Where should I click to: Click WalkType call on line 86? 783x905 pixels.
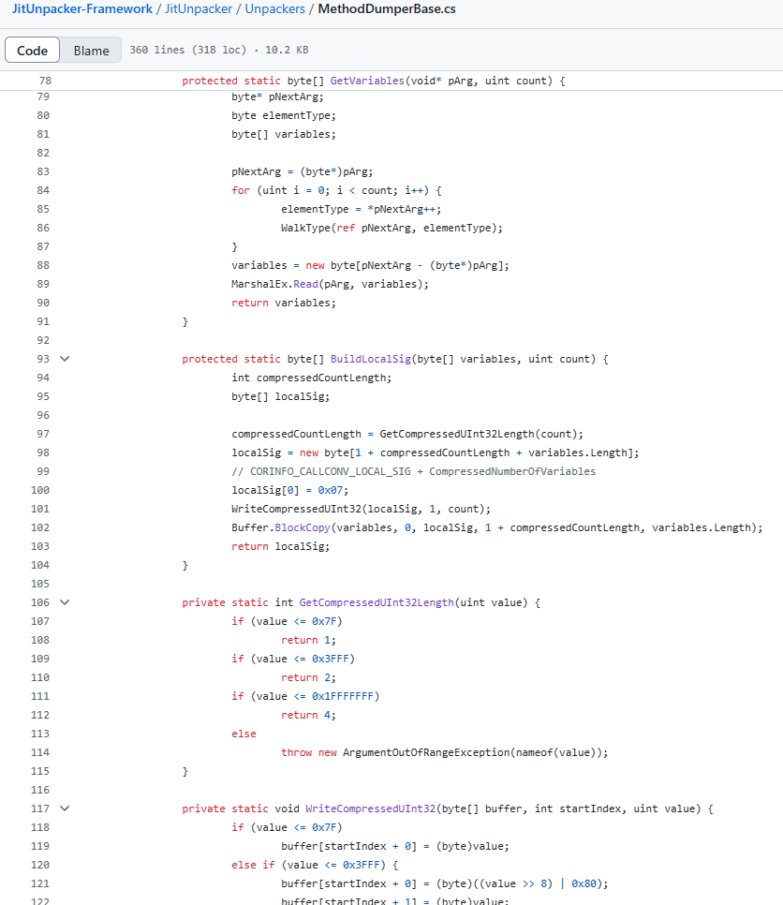(x=305, y=228)
